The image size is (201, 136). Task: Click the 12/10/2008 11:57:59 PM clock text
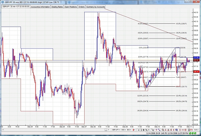[178, 133]
